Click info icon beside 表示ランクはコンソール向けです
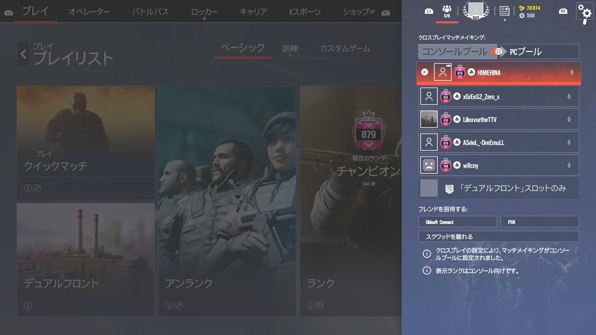Image resolution: width=596 pixels, height=335 pixels. coord(426,270)
